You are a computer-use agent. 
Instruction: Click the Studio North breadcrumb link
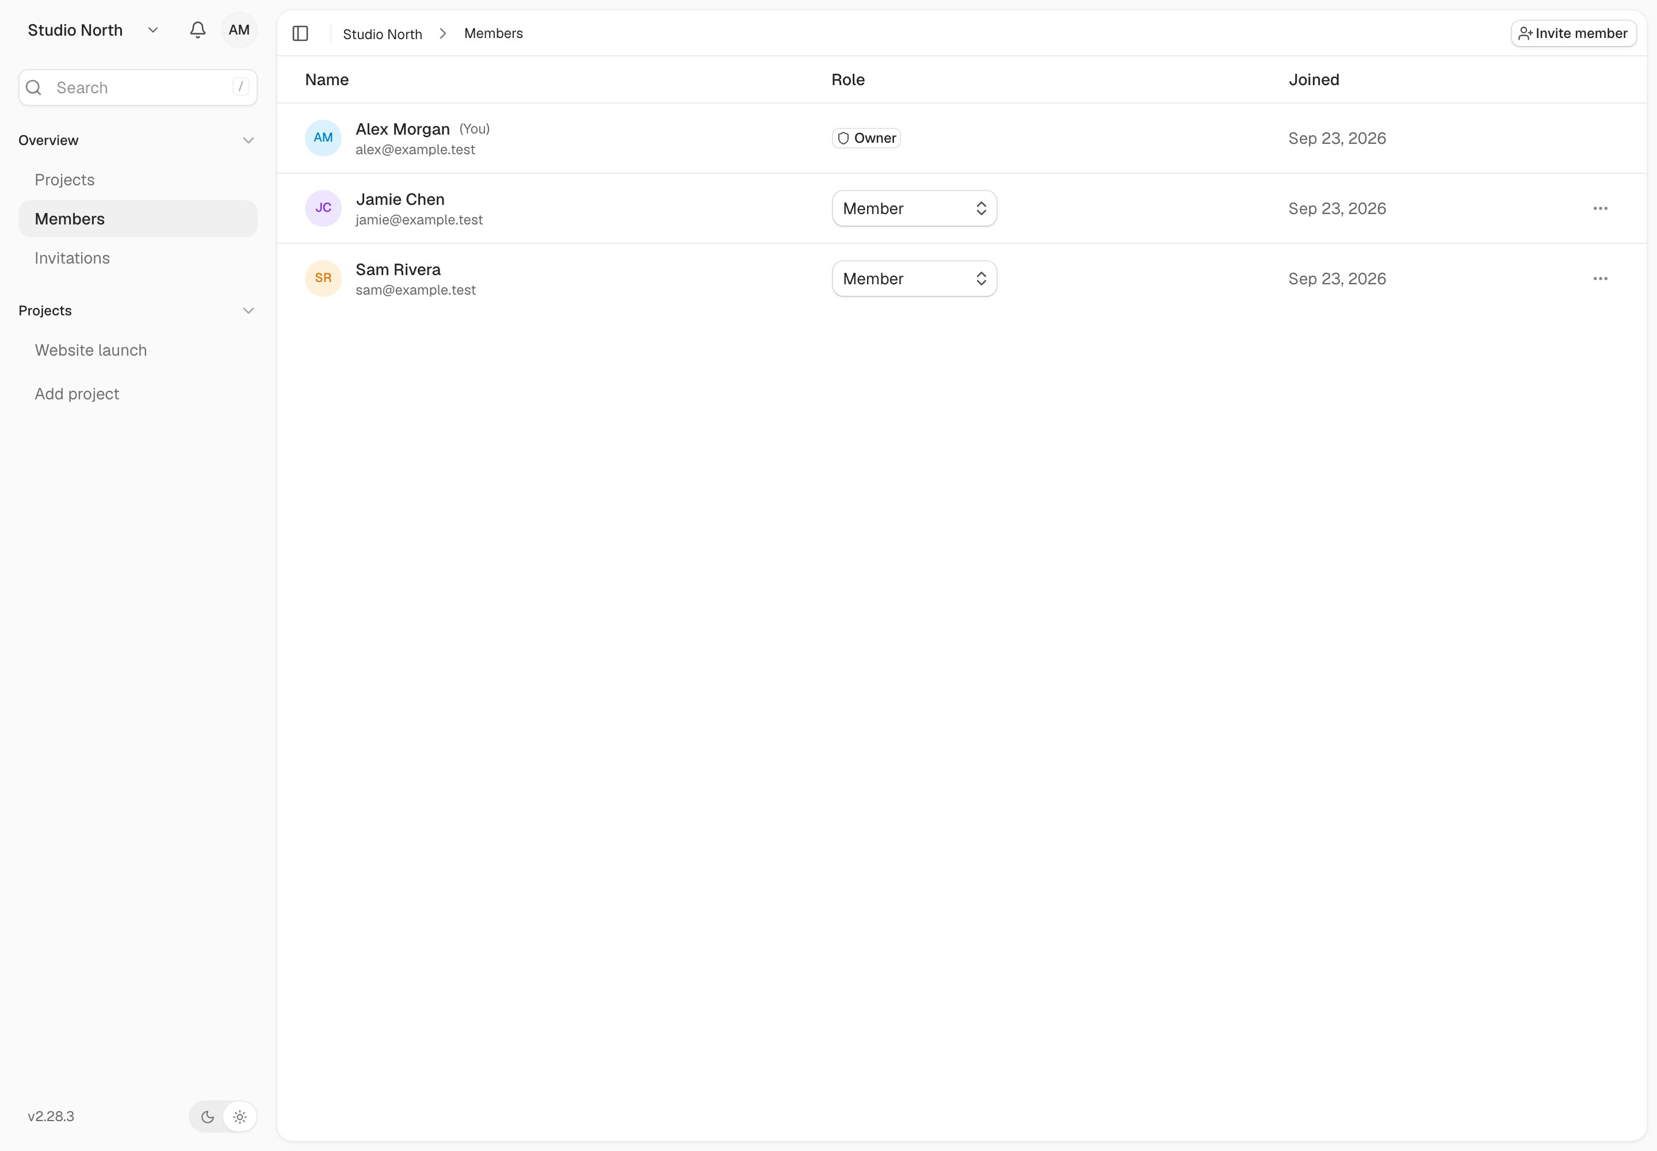(382, 34)
